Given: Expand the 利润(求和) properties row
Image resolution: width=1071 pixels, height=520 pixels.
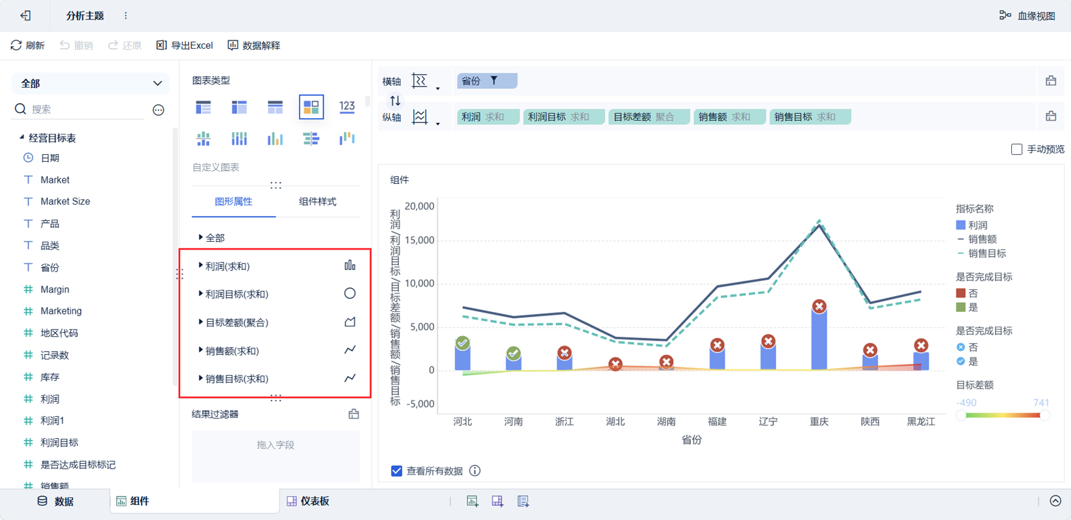Looking at the screenshot, I should click(x=201, y=266).
